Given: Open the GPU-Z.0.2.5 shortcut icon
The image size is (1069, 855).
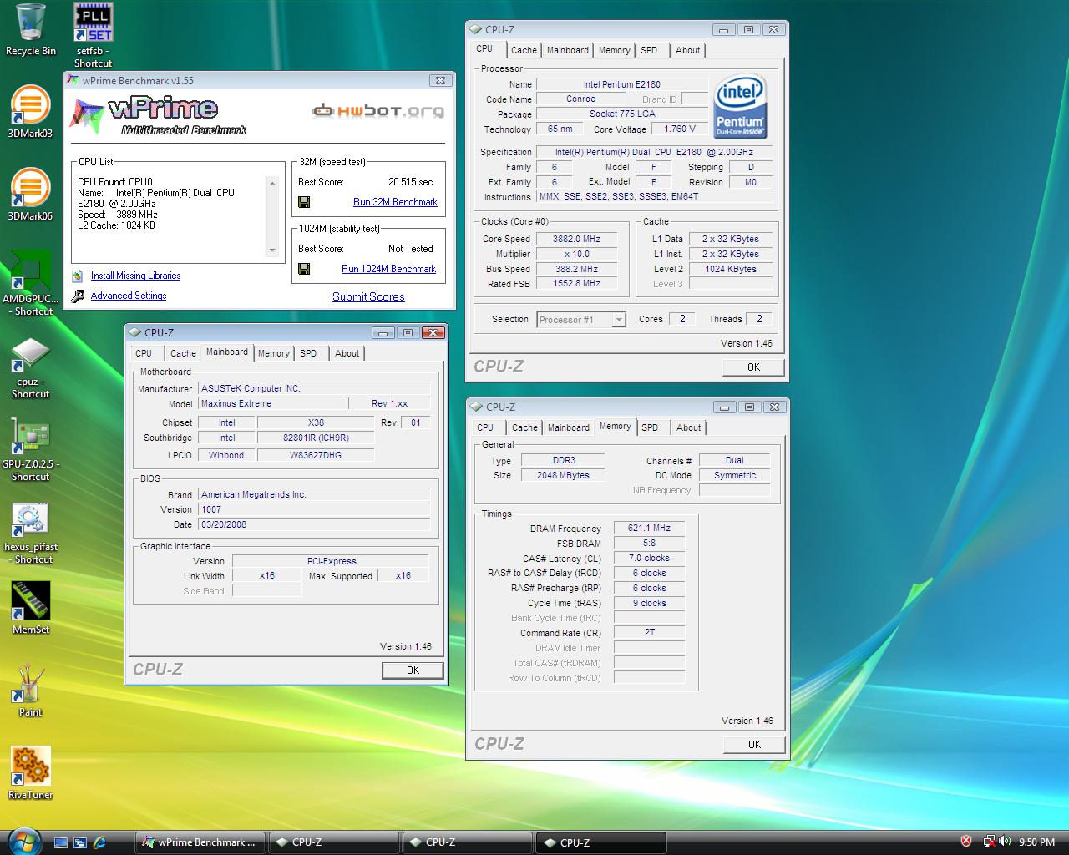Looking at the screenshot, I should (x=30, y=449).
